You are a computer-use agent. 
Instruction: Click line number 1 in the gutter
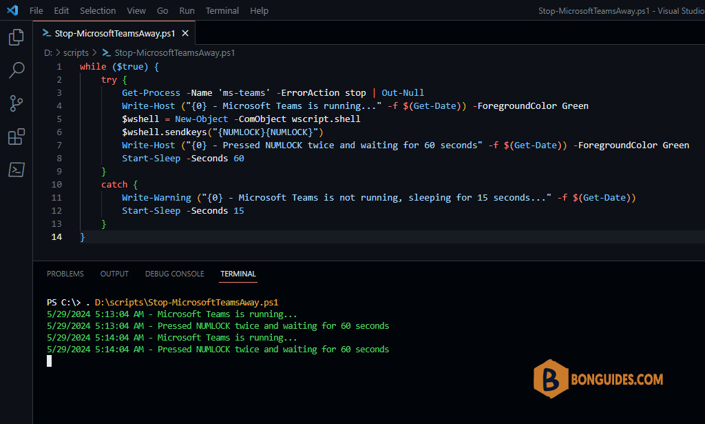click(x=59, y=67)
